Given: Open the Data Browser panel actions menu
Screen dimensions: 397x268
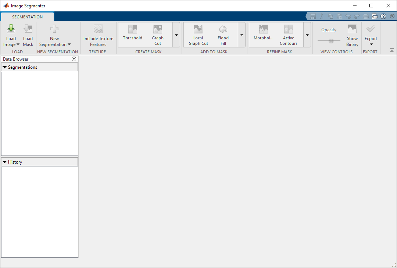Looking at the screenshot, I should tap(74, 59).
